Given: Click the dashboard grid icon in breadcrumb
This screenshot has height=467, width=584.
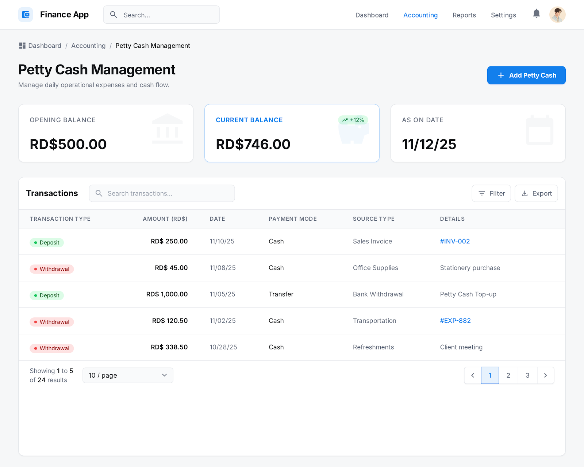Looking at the screenshot, I should (22, 46).
